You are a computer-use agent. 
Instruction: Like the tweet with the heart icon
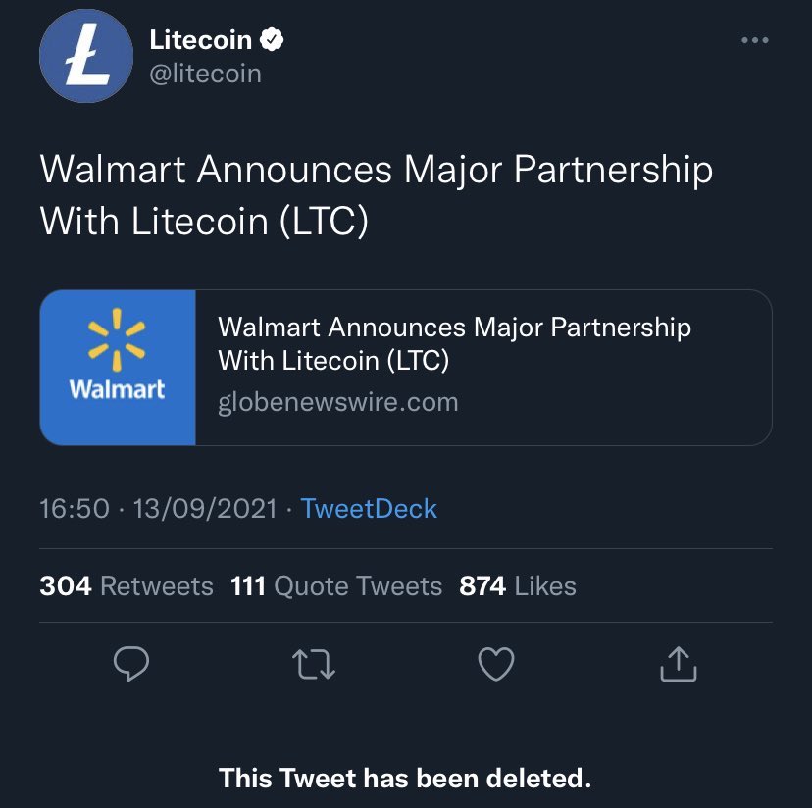click(496, 665)
